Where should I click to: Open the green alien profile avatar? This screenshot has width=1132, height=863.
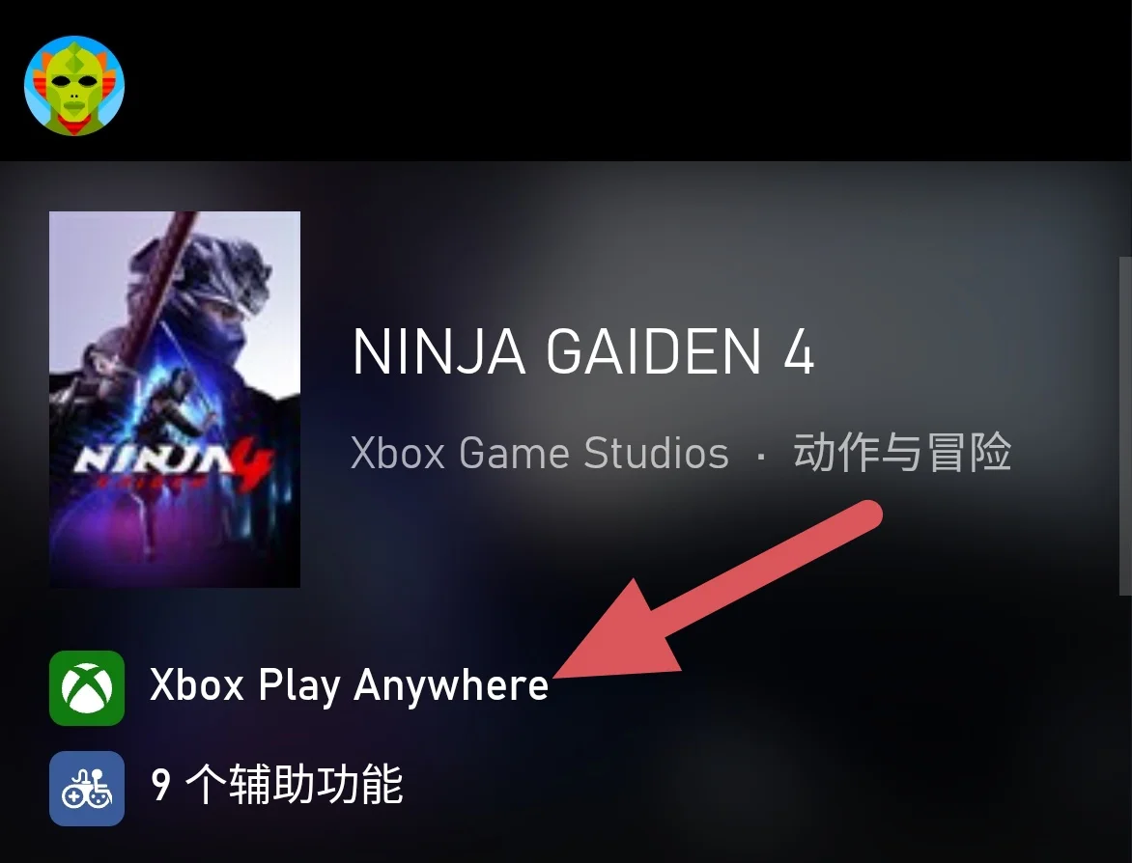point(74,86)
